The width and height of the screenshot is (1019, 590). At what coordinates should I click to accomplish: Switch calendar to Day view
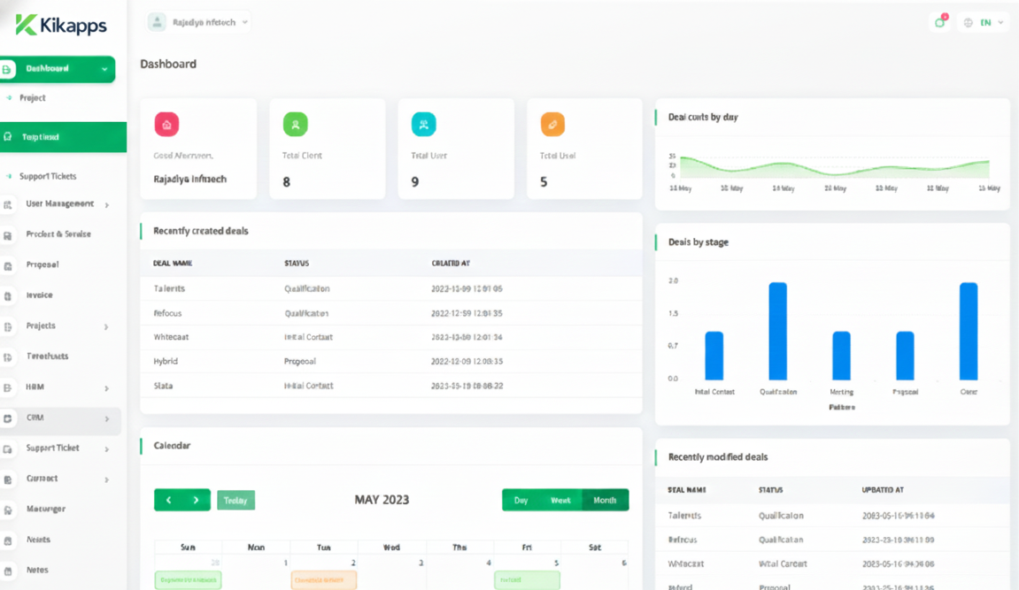[521, 501]
